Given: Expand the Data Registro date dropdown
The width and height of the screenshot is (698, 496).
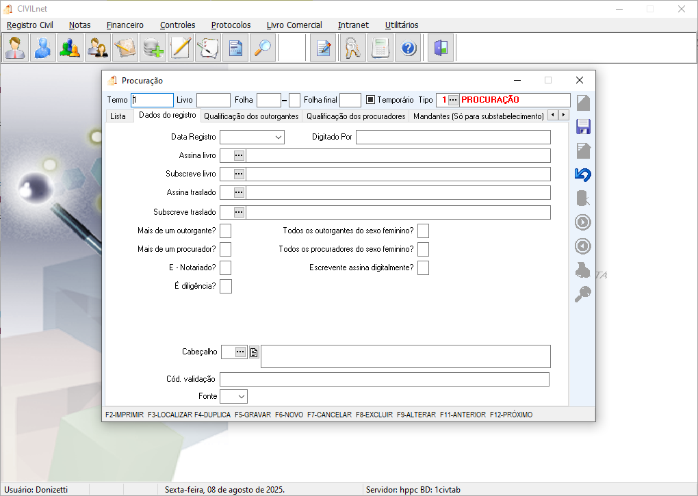Looking at the screenshot, I should pos(279,137).
